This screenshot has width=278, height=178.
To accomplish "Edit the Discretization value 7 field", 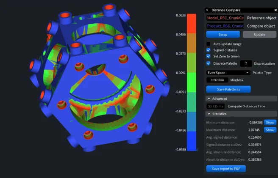I will (x=246, y=63).
